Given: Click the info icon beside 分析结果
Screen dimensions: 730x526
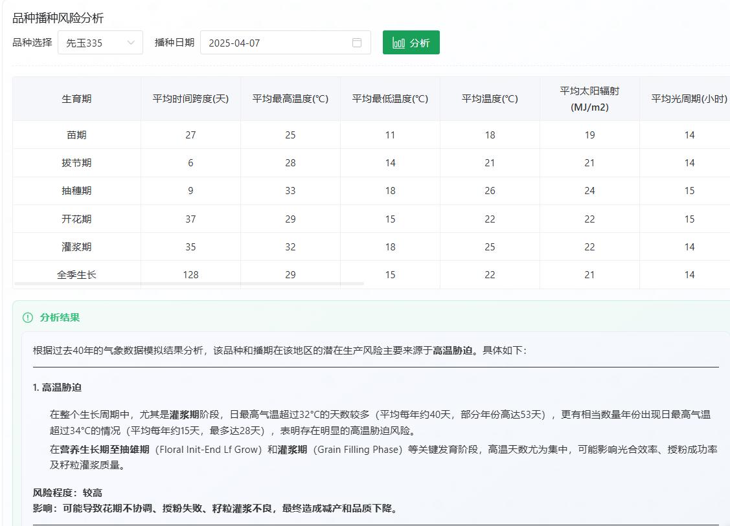Looking at the screenshot, I should [28, 318].
